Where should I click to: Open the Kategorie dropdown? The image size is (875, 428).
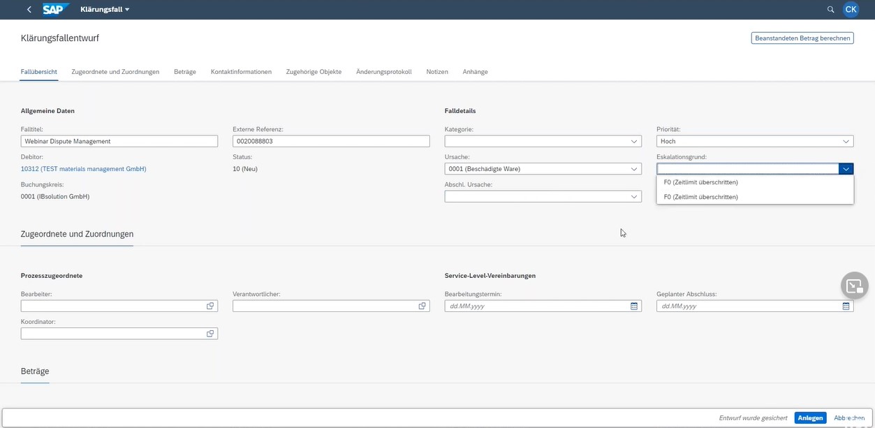coord(634,140)
